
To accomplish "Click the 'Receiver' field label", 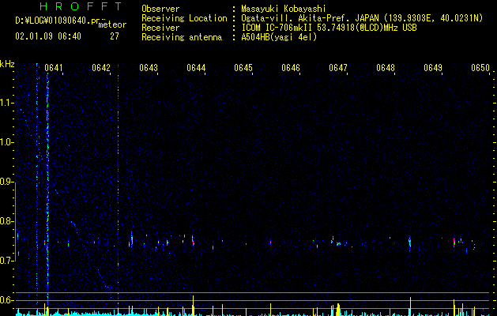I will (160, 28).
